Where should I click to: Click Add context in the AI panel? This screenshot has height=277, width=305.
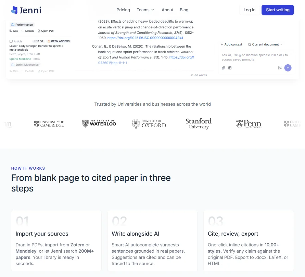[x=231, y=44]
